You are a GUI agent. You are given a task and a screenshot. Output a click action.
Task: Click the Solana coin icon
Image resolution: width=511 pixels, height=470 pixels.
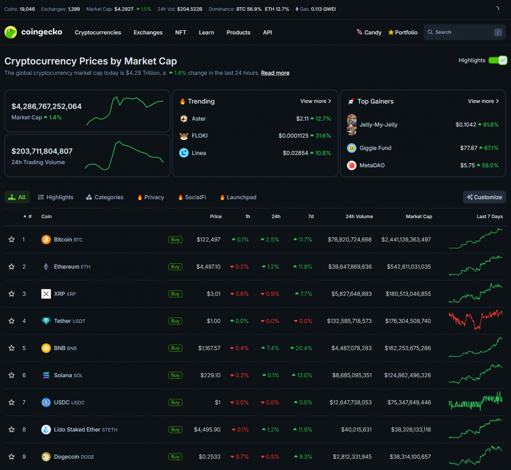pyautogui.click(x=46, y=375)
